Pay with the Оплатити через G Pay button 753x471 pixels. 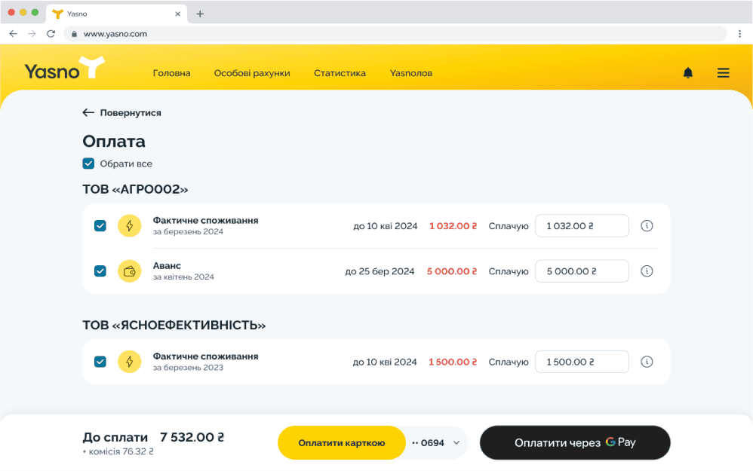coord(575,442)
